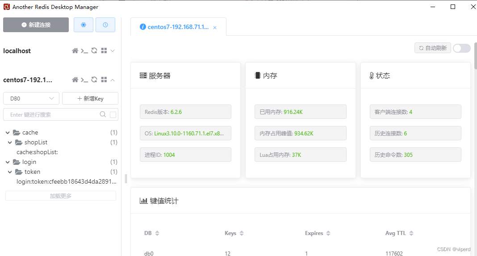Select the login:token:cfeebb18643d4da2891 key
This screenshot has width=477, height=256.
tap(66, 181)
